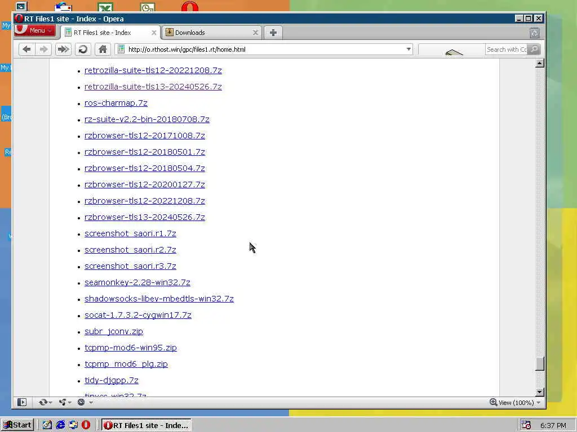Close the RT Files1 site tab
The height and width of the screenshot is (432, 577).
pos(154,33)
